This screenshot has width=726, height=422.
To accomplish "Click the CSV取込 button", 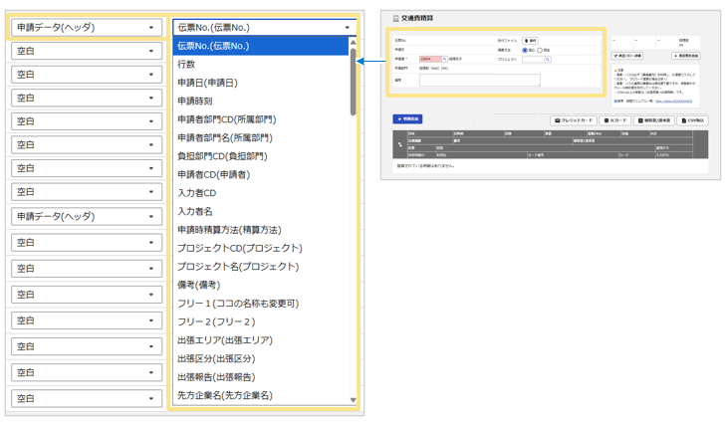I will click(x=693, y=120).
